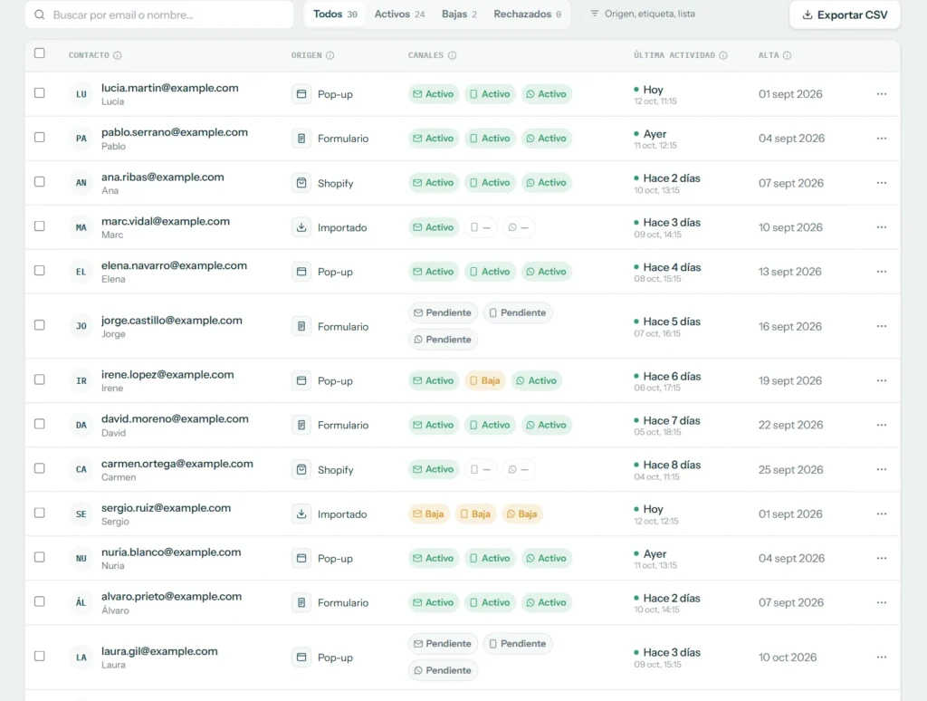Click the orange Baja SMS badge for irene.lopez
This screenshot has width=927, height=701.
[x=485, y=380]
